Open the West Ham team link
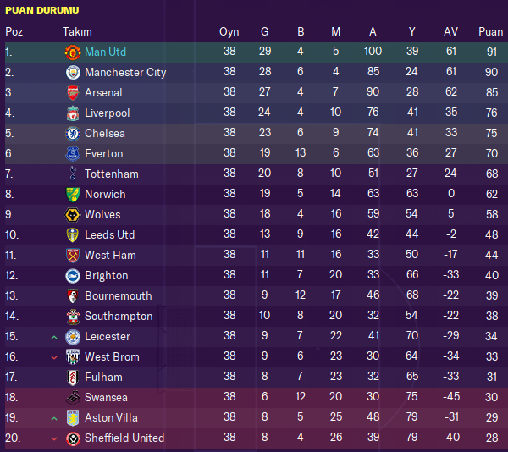 tap(110, 255)
